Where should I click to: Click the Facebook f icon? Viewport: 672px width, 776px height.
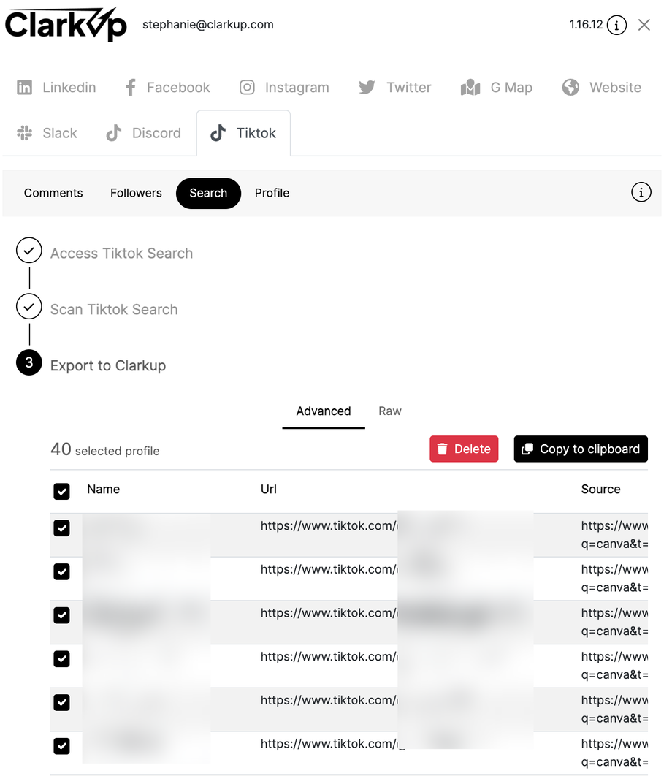130,87
